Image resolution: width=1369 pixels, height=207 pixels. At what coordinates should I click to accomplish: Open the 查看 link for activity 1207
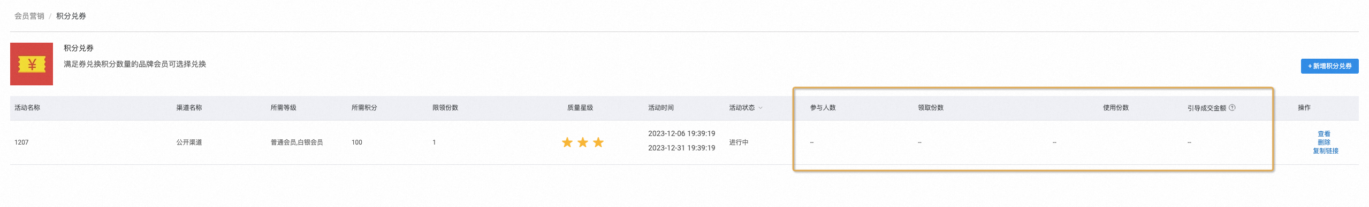(1324, 134)
